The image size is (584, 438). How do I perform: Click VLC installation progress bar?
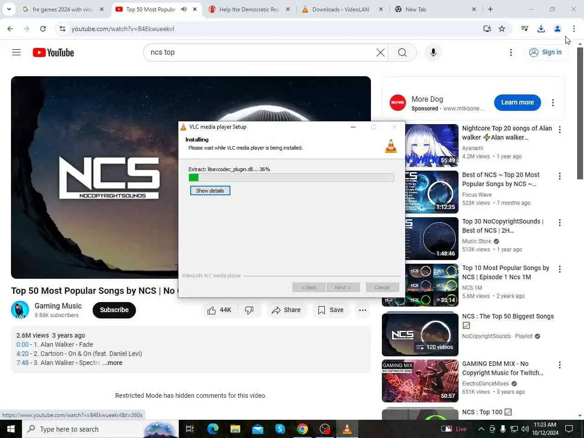click(x=291, y=177)
